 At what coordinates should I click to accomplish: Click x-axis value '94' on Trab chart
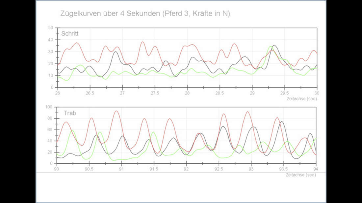click(316, 169)
